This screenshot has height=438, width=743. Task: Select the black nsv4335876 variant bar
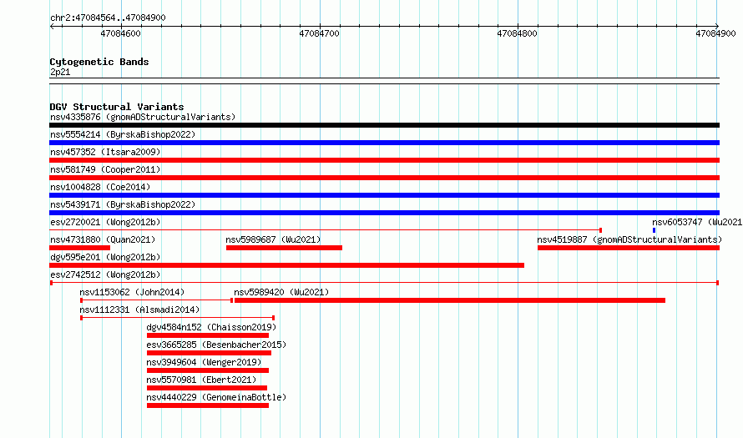384,125
